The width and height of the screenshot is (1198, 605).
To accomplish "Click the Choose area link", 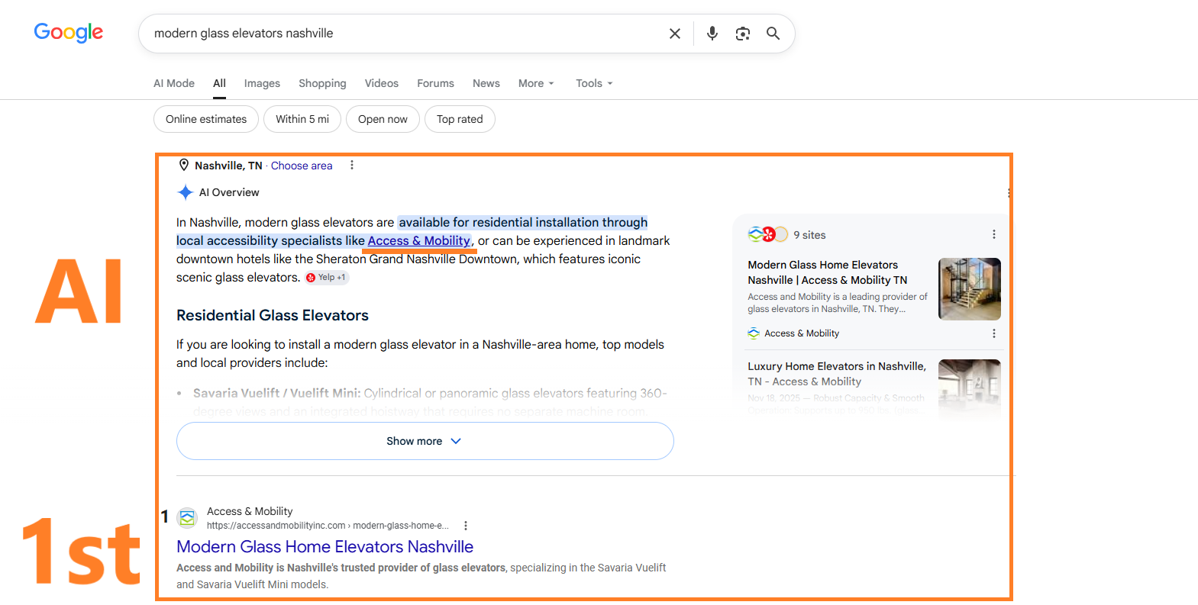I will [302, 166].
